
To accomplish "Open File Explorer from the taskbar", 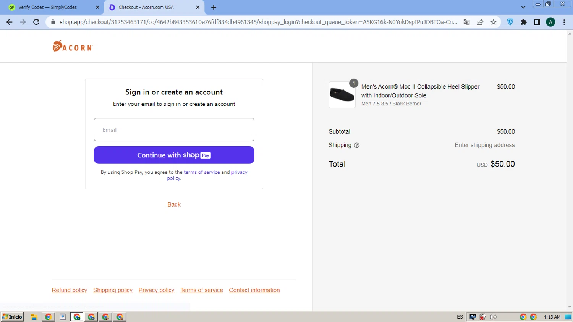I will 34,317.
